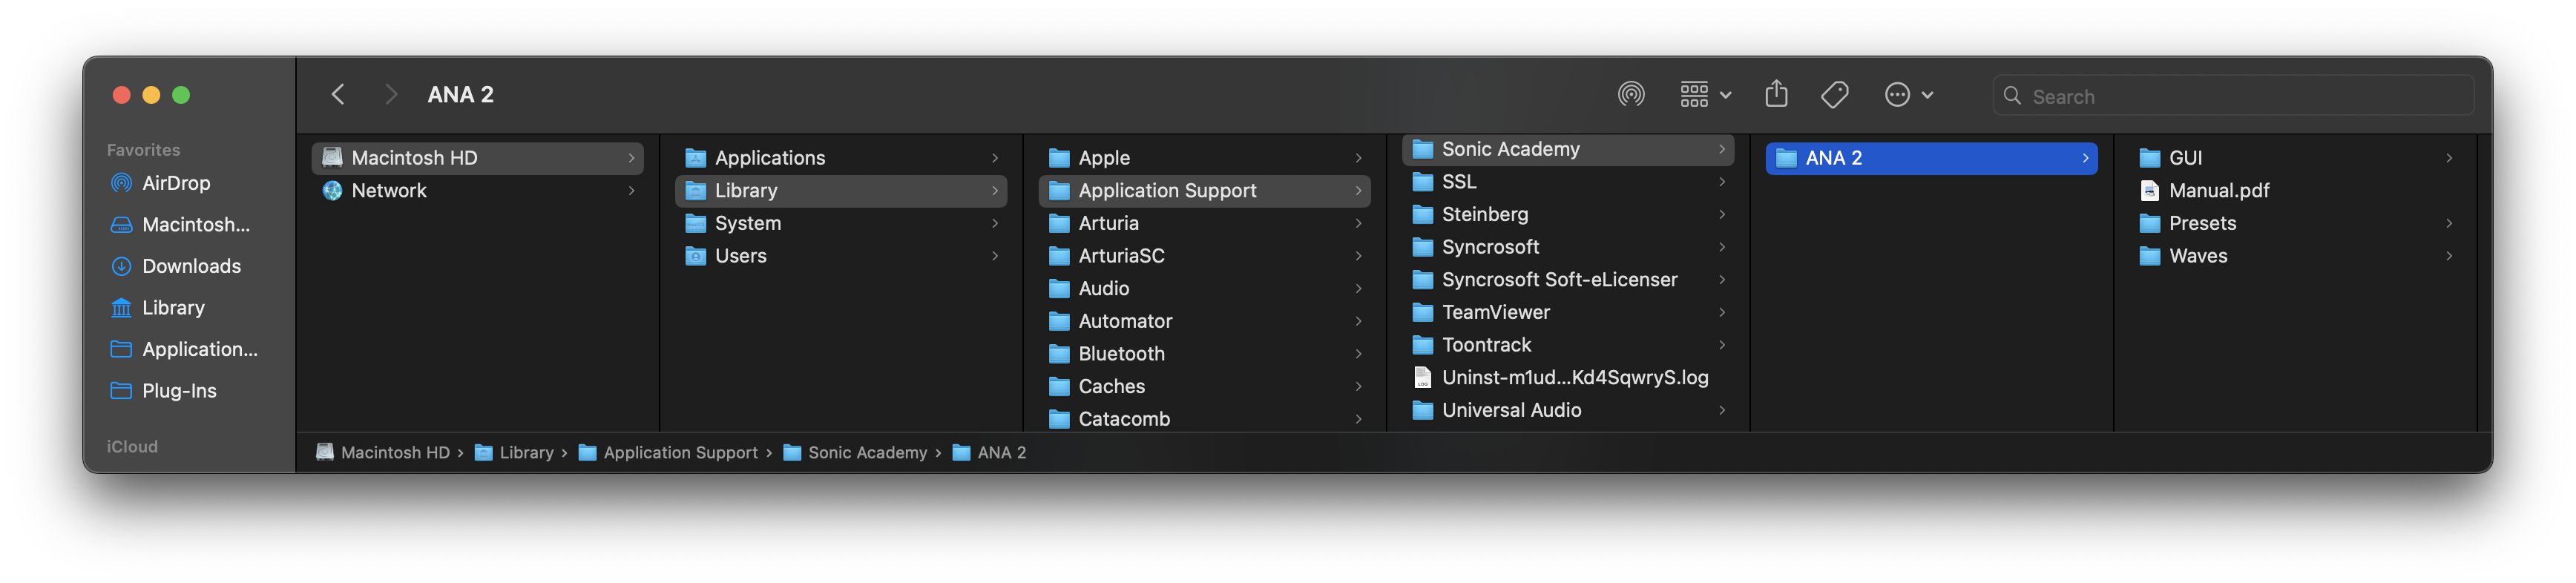
Task: Click Macintosh HD in the path bar
Action: (x=383, y=453)
